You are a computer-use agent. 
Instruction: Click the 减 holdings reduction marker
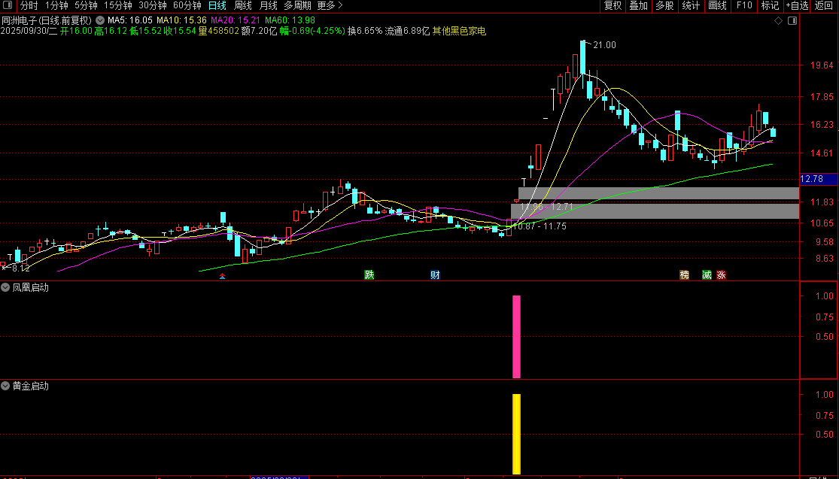tap(707, 274)
